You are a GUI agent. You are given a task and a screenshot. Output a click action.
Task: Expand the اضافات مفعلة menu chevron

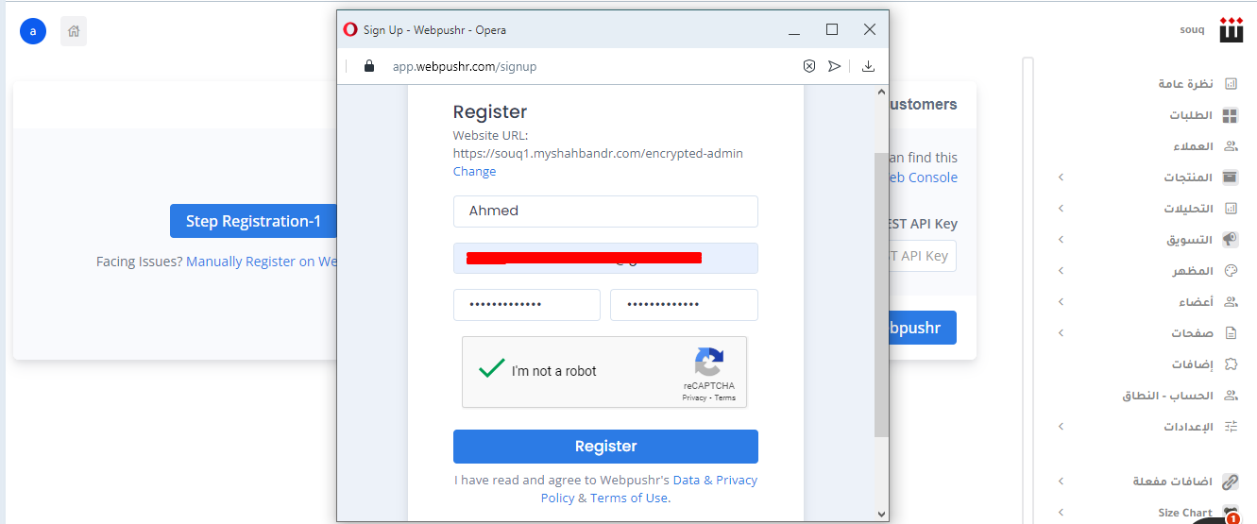click(1061, 482)
